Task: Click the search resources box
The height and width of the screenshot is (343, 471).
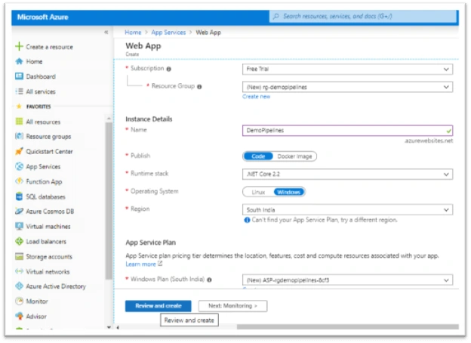Action: coord(362,16)
